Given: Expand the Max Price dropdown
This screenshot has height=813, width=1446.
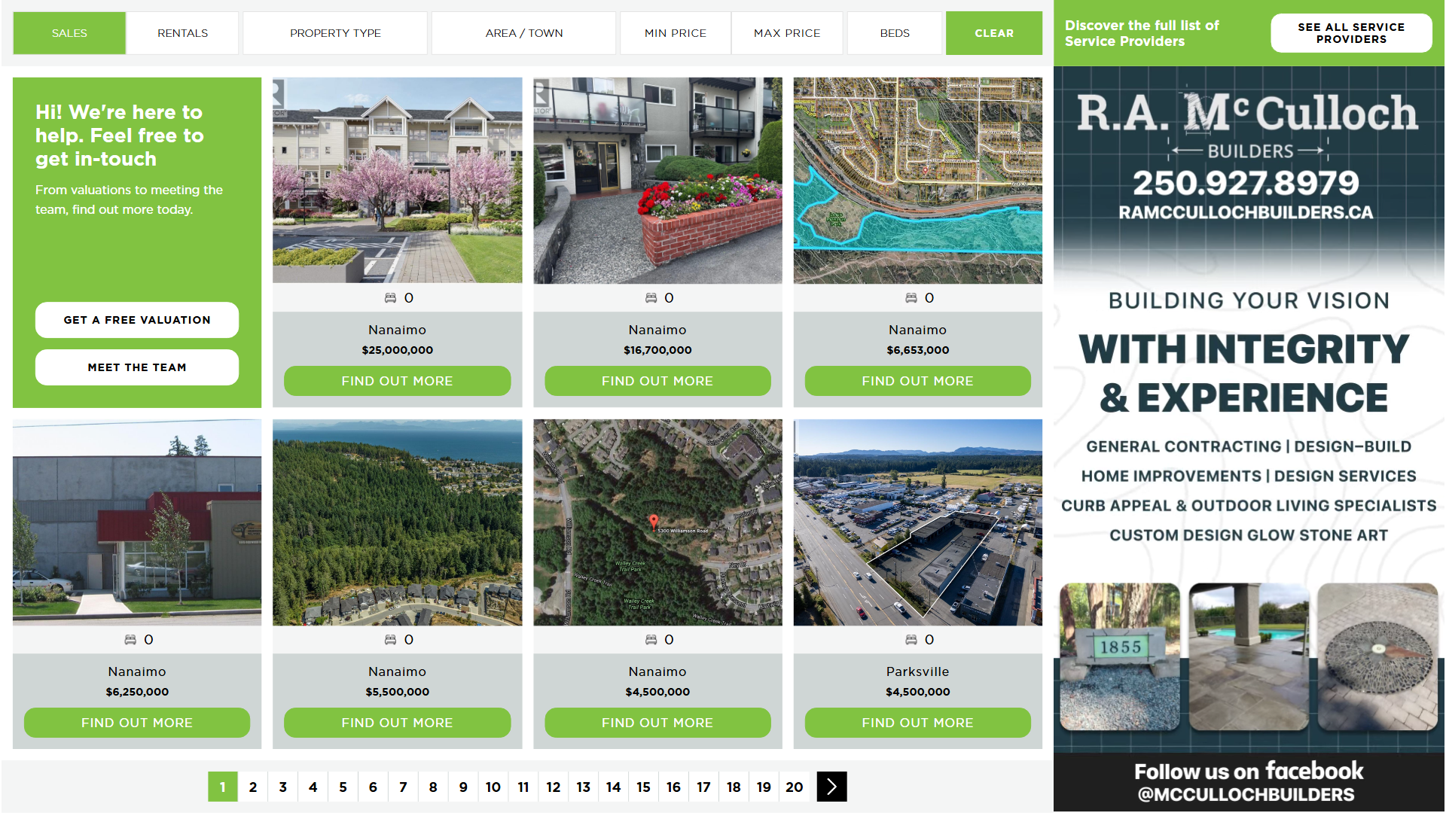Looking at the screenshot, I should 786,33.
